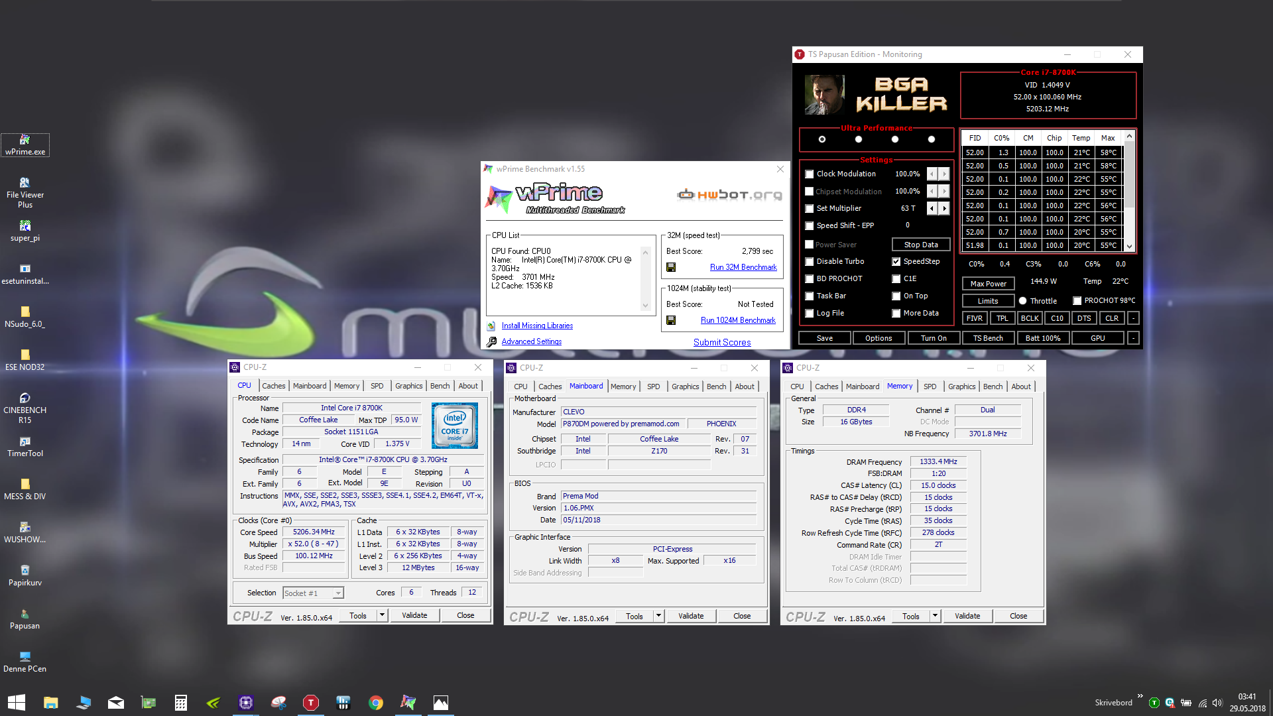
Task: Enable the Log File checkbox
Action: (810, 314)
